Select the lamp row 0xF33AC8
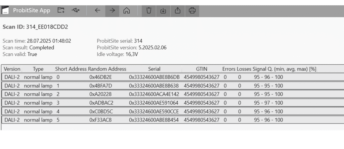The width and height of the screenshot is (344, 149). [173, 120]
